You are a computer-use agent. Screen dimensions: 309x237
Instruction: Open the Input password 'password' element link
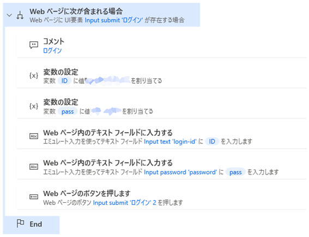pos(180,172)
